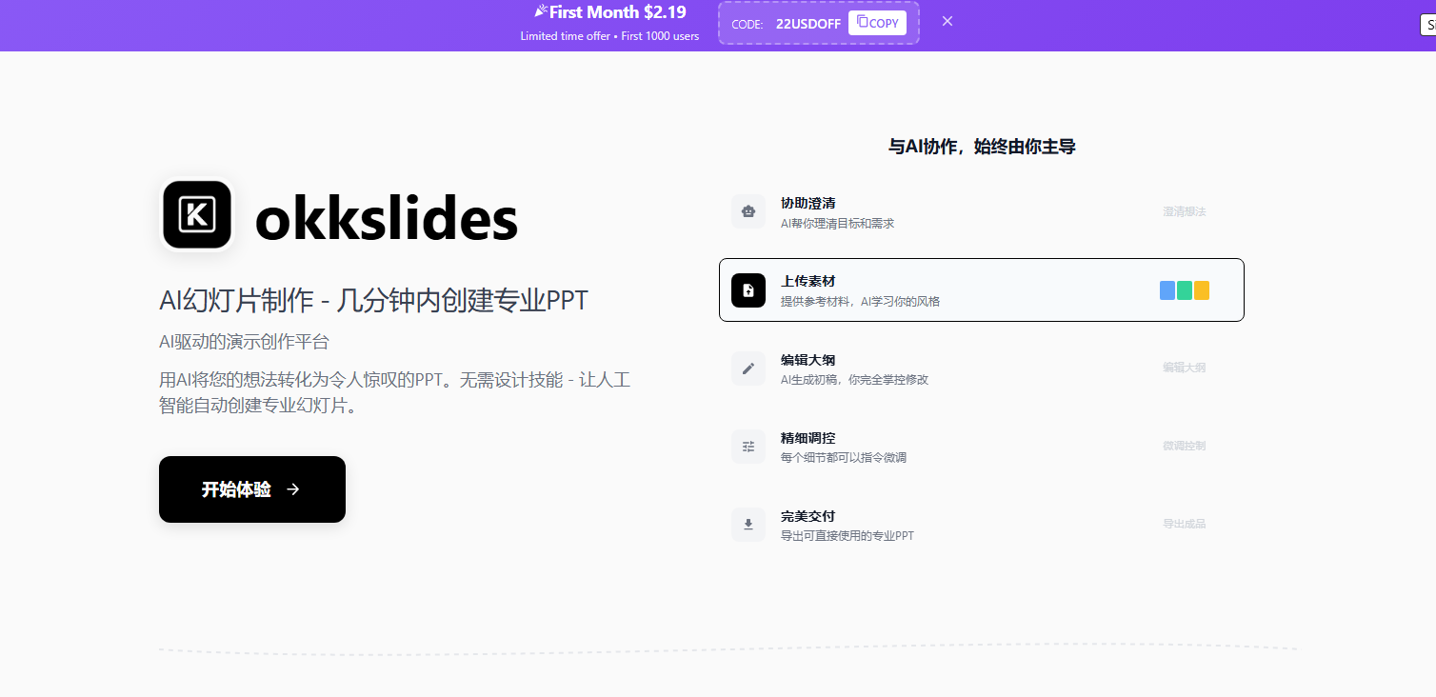Click the 22USDOFF code text
This screenshot has width=1436, height=697.
click(808, 24)
